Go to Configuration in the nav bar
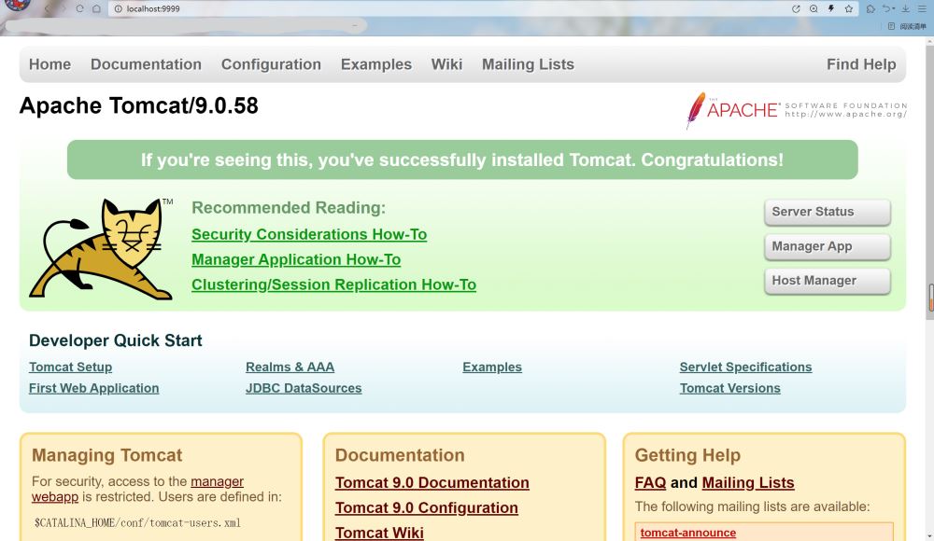The width and height of the screenshot is (934, 541). click(x=271, y=64)
